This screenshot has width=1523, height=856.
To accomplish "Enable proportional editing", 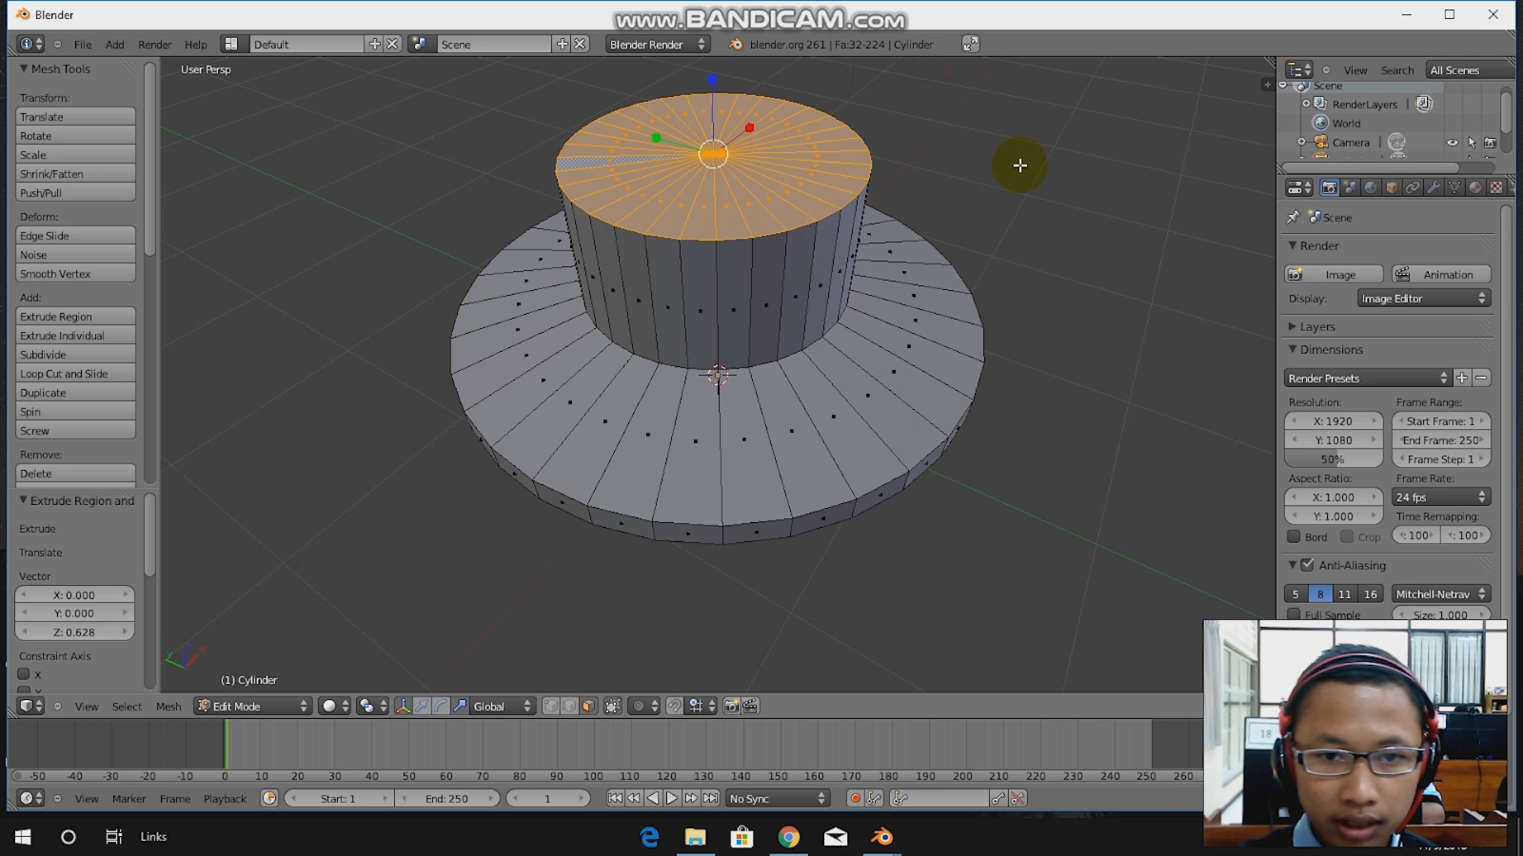I will pos(638,706).
